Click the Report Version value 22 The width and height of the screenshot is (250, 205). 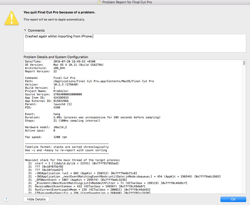55,72
